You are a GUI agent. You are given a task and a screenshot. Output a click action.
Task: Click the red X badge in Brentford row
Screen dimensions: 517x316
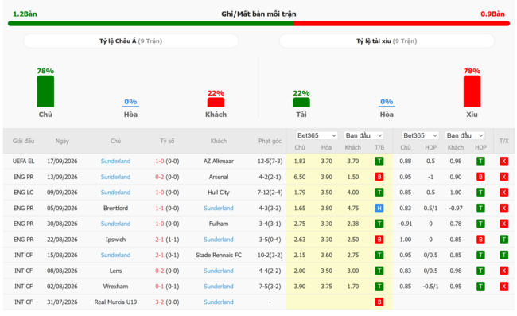click(503, 208)
